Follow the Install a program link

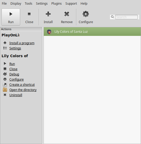click(22, 43)
